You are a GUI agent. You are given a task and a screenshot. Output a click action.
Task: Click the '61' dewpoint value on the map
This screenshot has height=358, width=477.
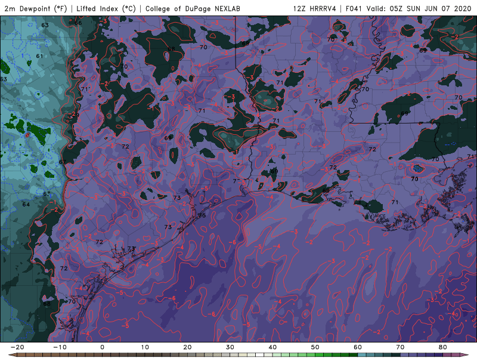coord(39,56)
